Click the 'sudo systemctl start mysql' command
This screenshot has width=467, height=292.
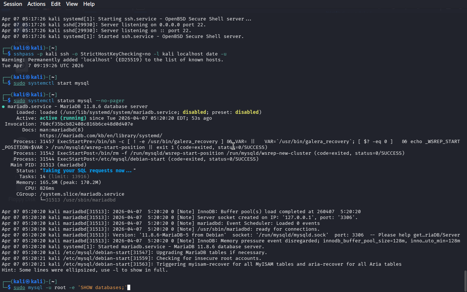(x=51, y=83)
